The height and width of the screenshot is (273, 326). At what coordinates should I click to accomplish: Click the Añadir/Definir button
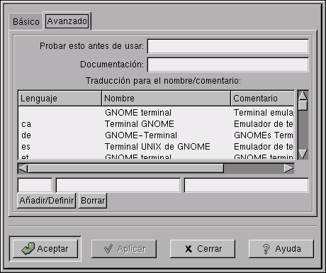point(47,201)
